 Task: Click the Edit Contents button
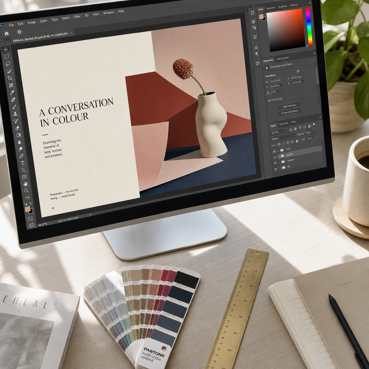pyautogui.click(x=289, y=106)
